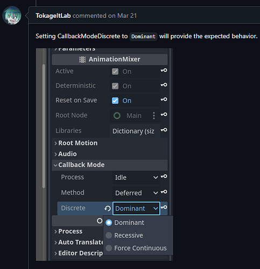Click the key icon next to Root Node

click(x=164, y=114)
